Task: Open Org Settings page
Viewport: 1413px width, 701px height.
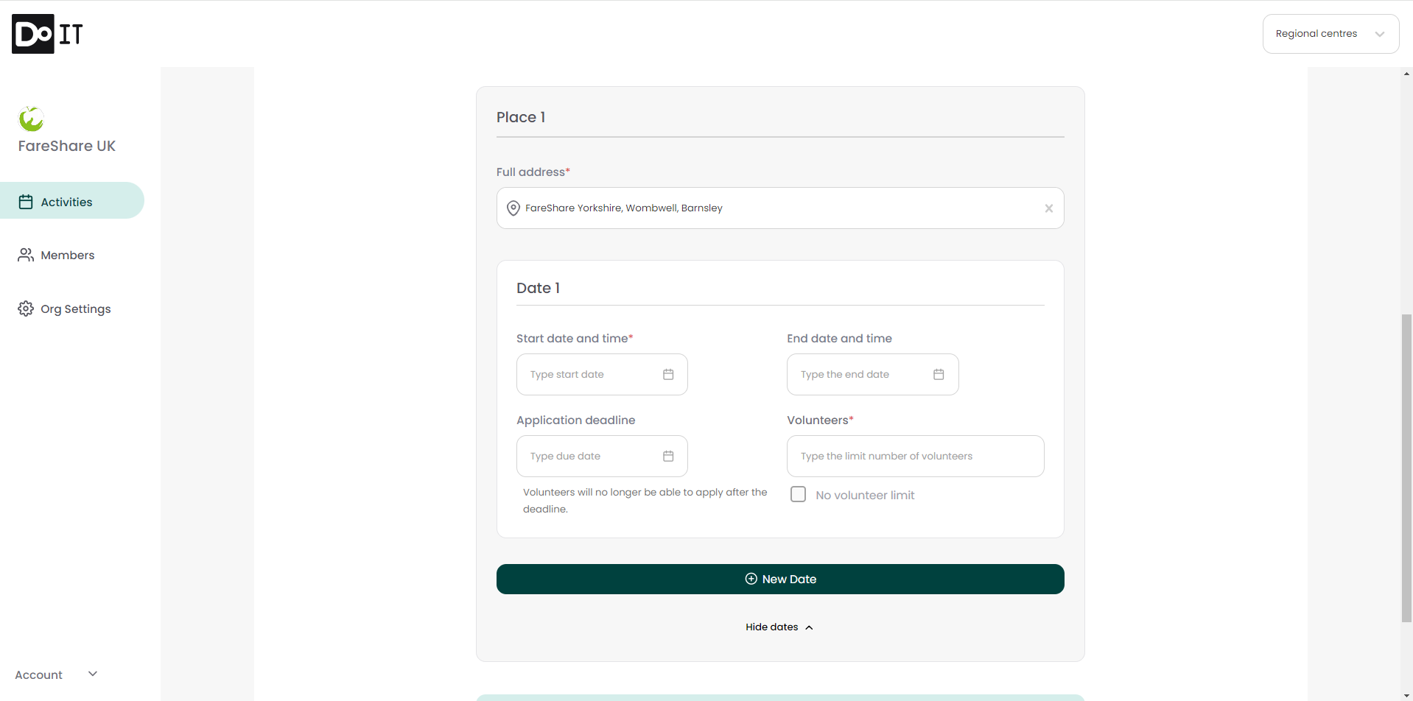Action: pos(75,309)
